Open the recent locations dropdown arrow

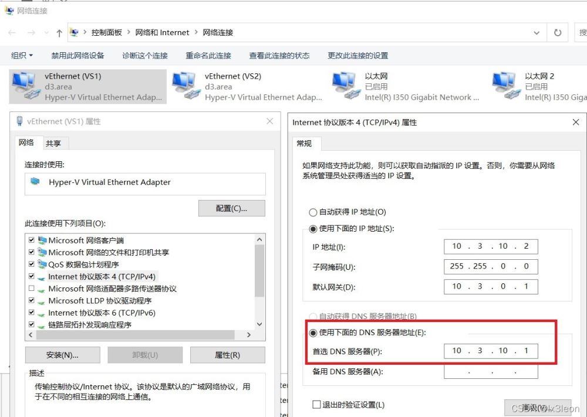pyautogui.click(x=46, y=33)
